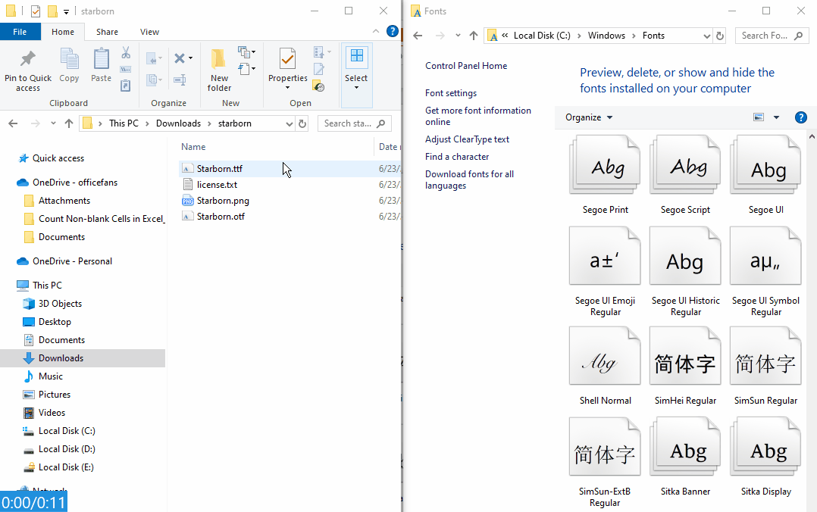Refresh the starborn folder view

tap(302, 123)
